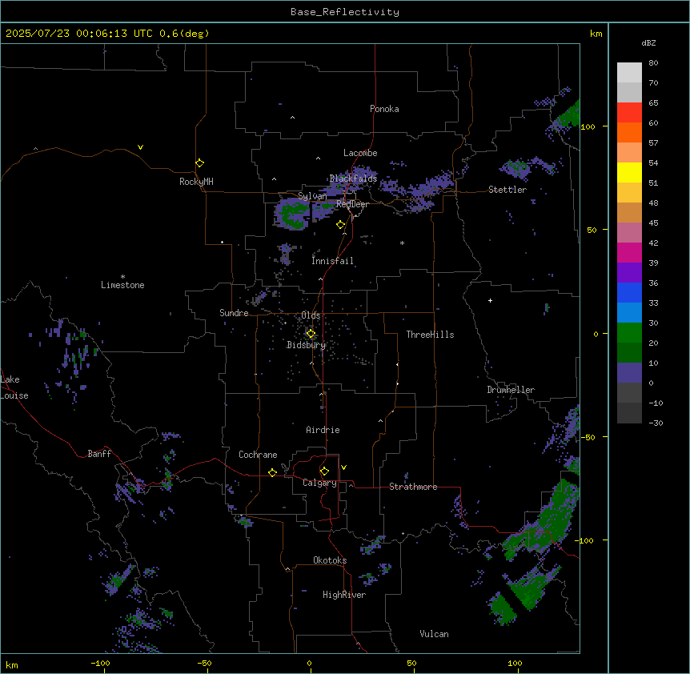Select the Drumheller label
The height and width of the screenshot is (674, 690).
tap(511, 390)
